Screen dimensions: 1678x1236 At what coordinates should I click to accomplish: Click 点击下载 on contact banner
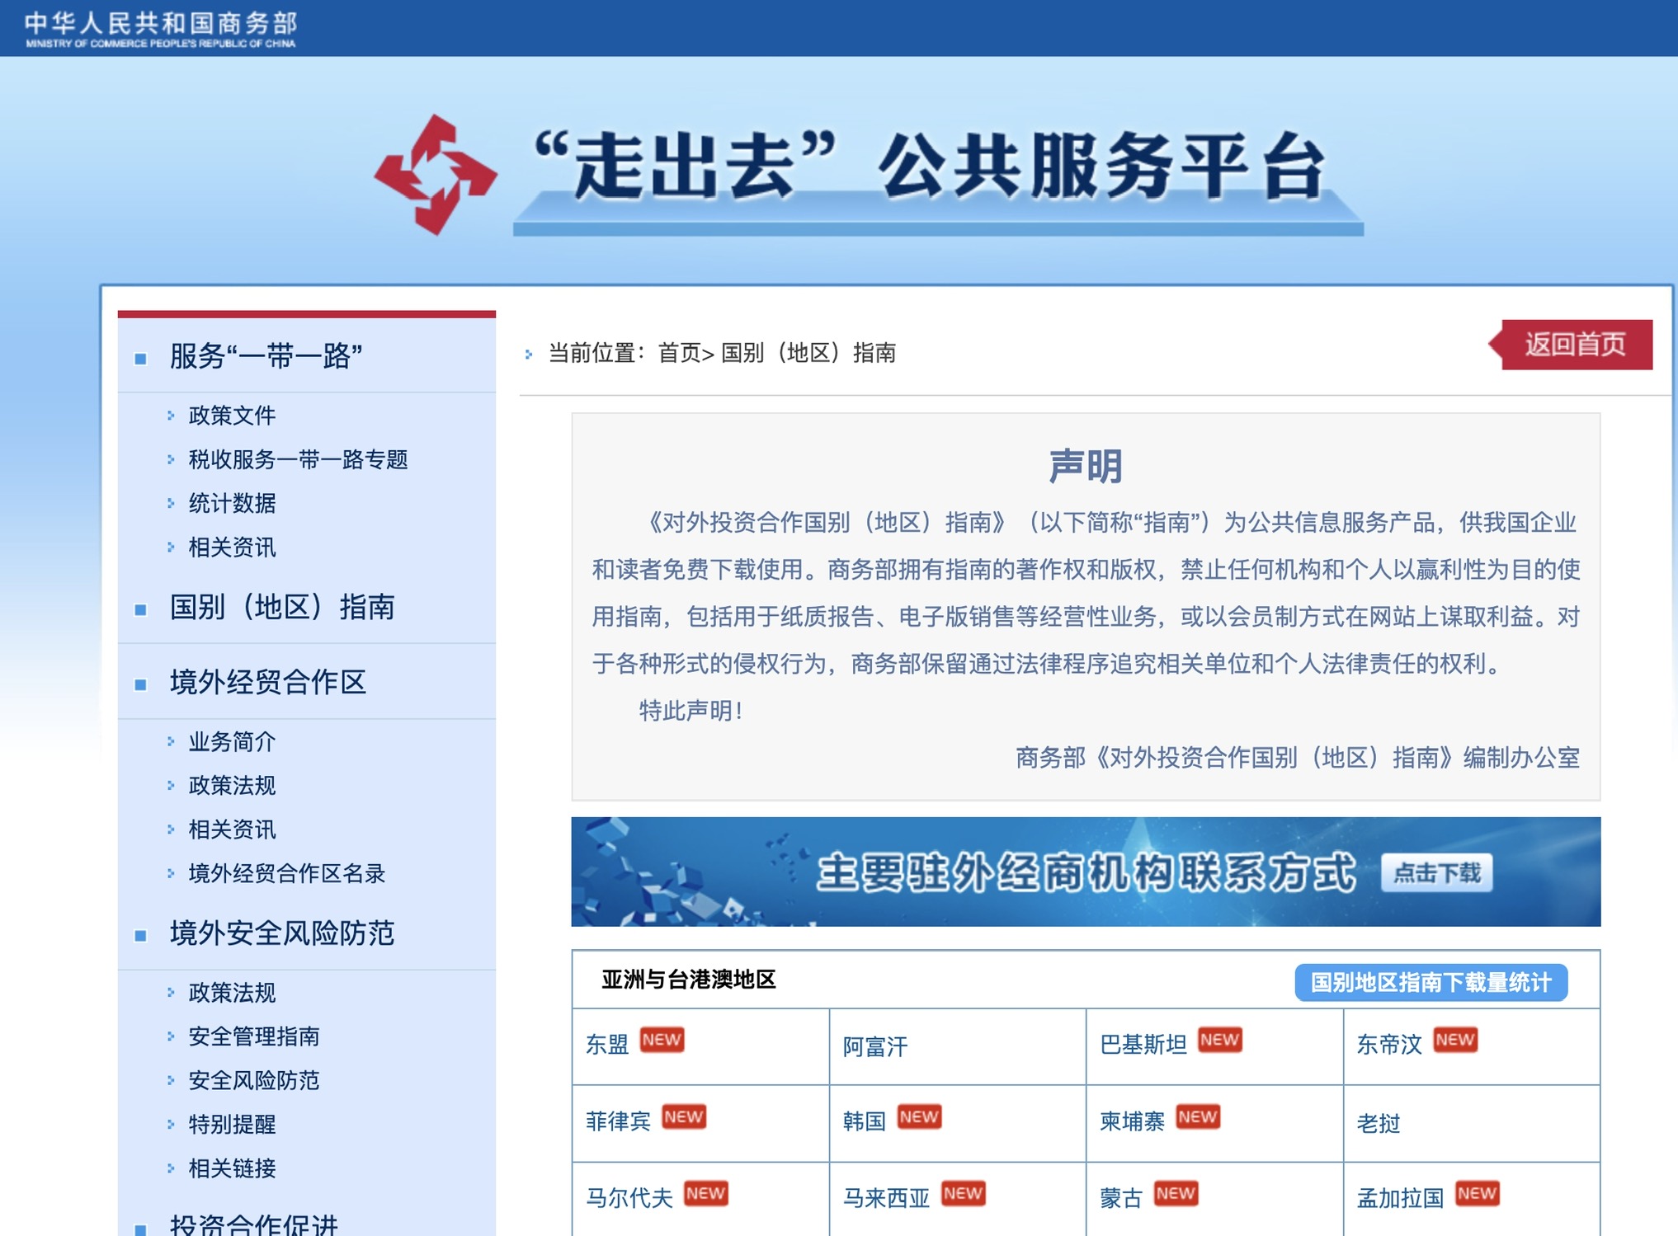click(1436, 872)
